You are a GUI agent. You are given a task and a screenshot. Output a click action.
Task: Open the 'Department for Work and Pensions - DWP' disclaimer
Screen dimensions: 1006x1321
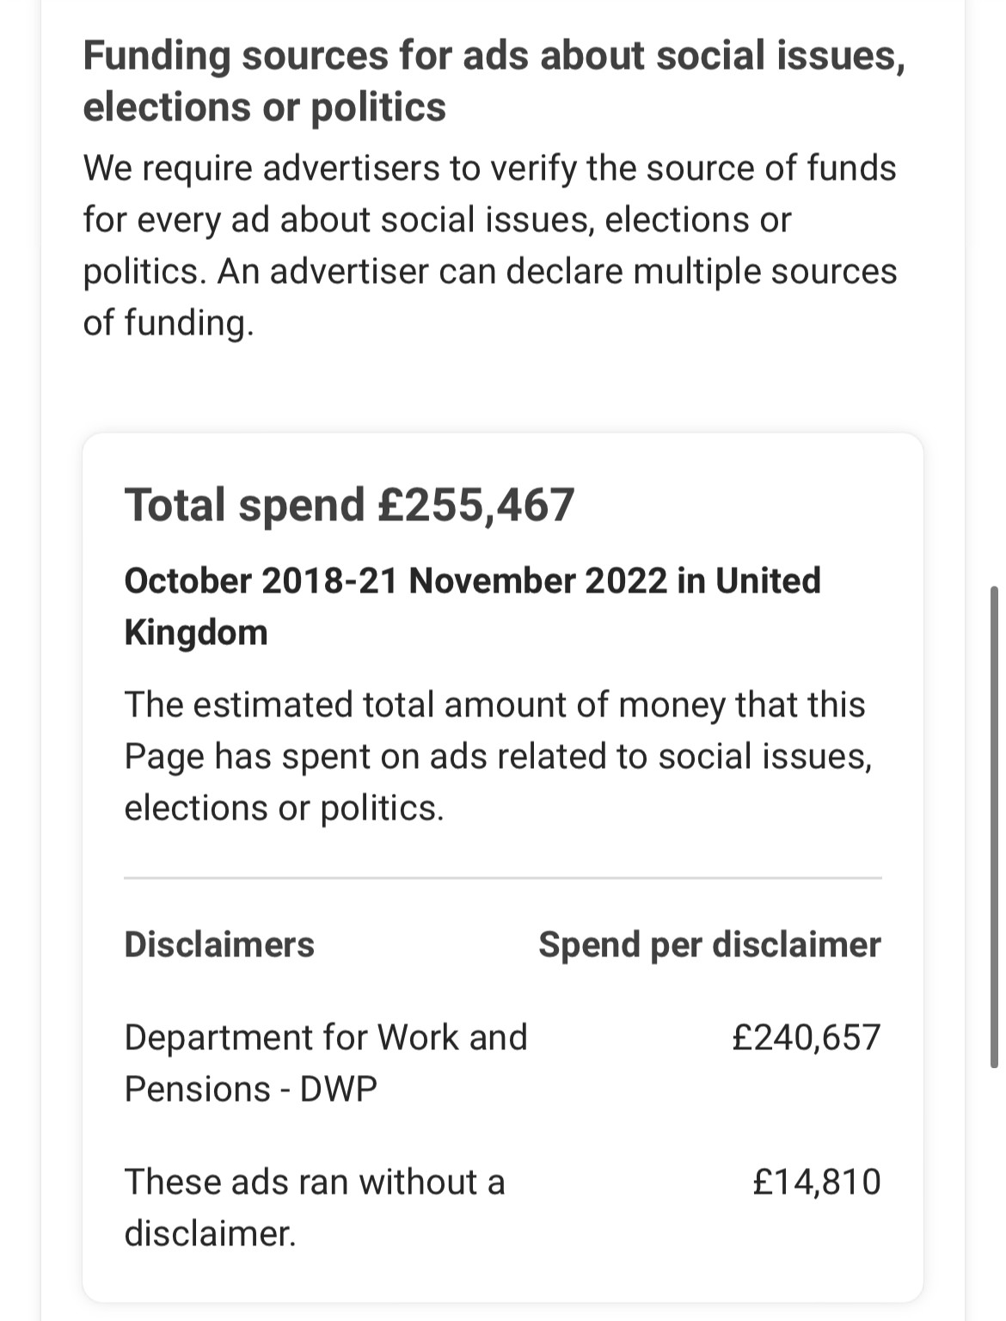coord(326,1063)
